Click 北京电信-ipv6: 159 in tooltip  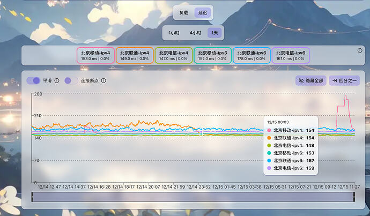291,168
